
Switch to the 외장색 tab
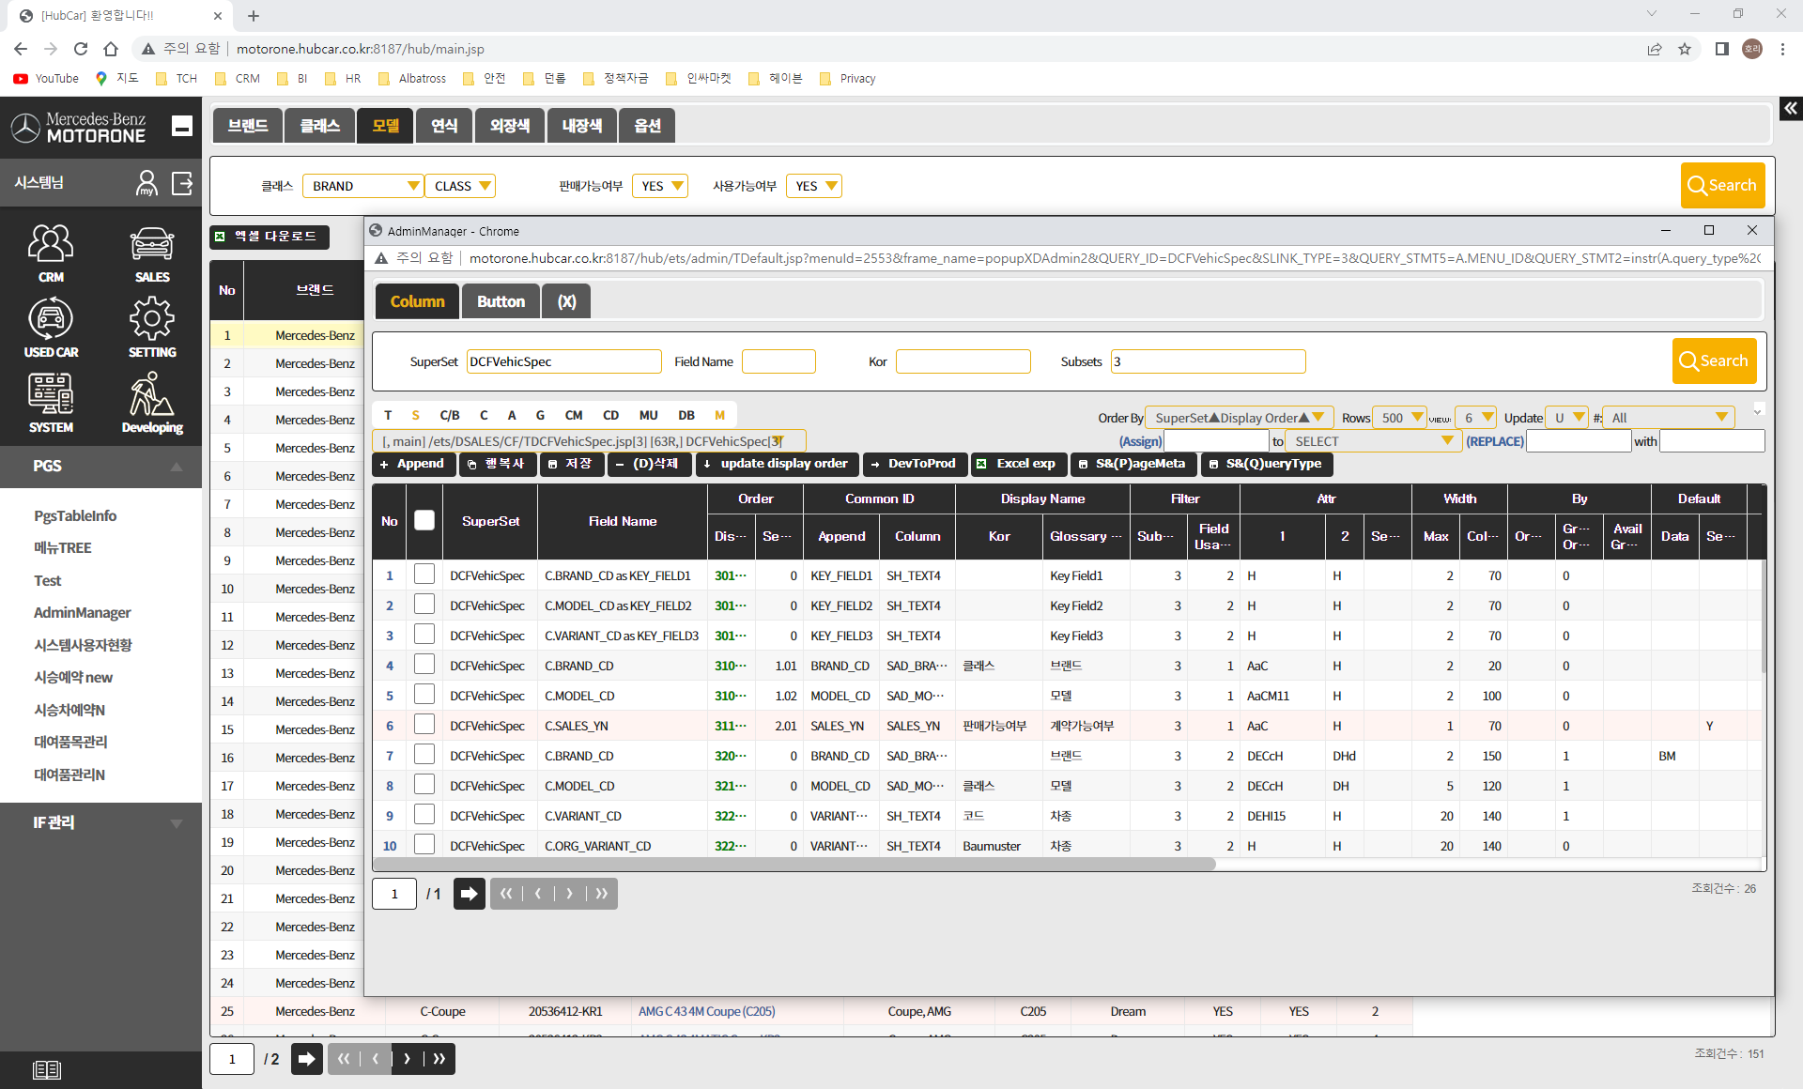[x=511, y=126]
